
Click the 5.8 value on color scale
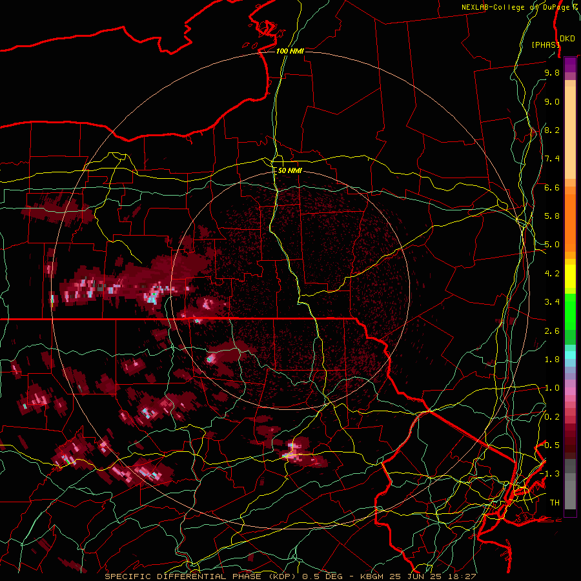click(552, 216)
